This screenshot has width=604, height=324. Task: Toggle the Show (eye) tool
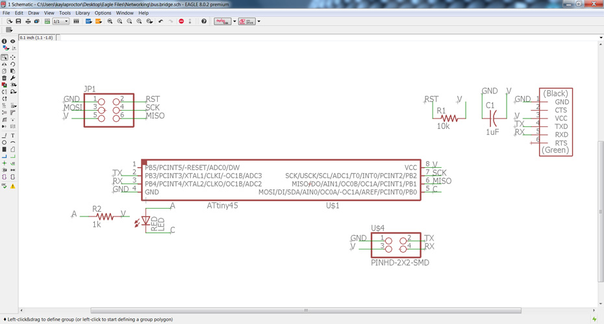pos(13,41)
